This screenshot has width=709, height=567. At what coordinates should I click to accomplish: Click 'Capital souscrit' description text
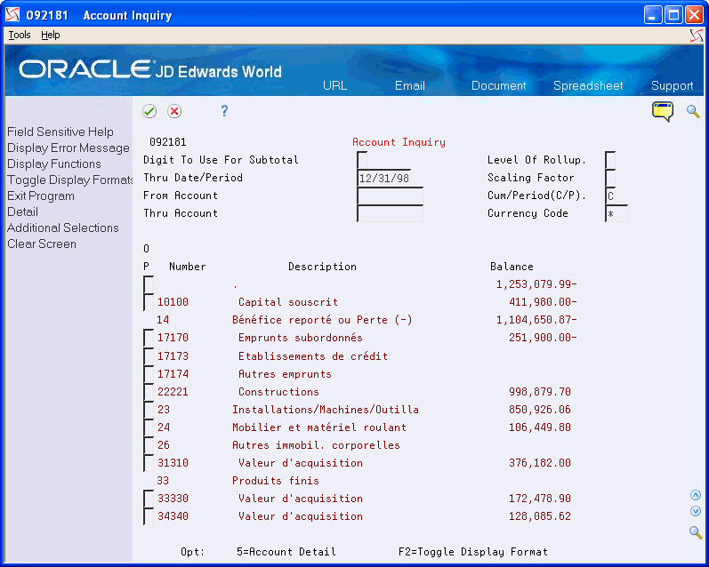(288, 302)
